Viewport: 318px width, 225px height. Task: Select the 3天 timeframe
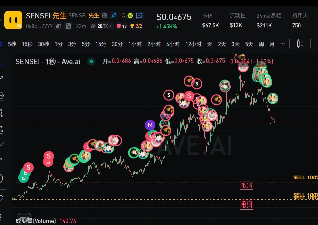(x=235, y=44)
